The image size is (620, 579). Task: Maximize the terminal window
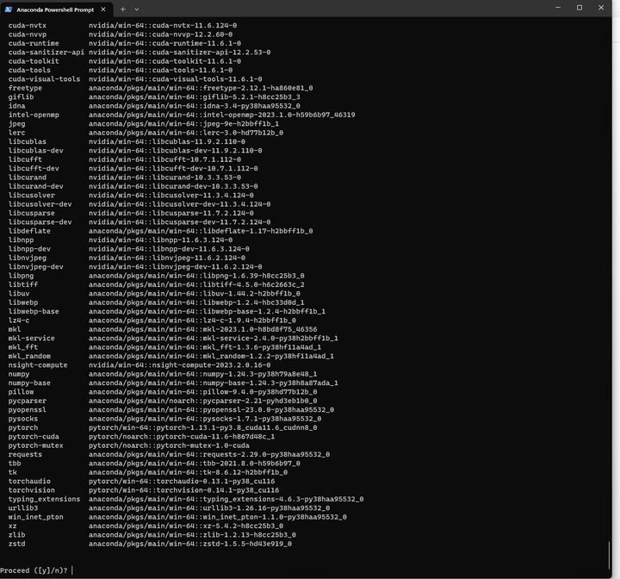[x=580, y=8]
